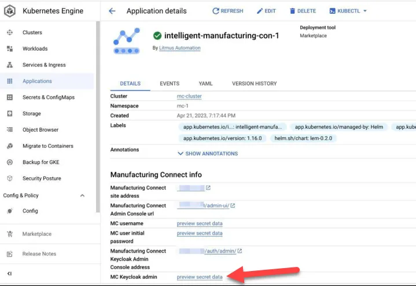Viewport: 416px width, 286px height.
Task: Switch to the YAML tab
Action: click(x=205, y=84)
